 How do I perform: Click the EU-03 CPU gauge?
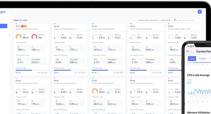point(95,37)
